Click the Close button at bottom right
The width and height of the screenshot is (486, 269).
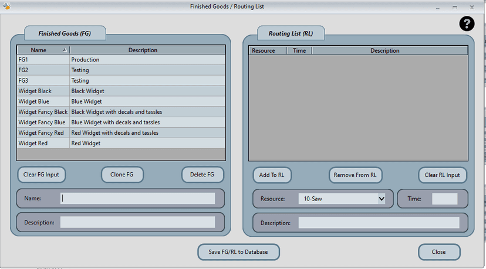[x=438, y=252]
